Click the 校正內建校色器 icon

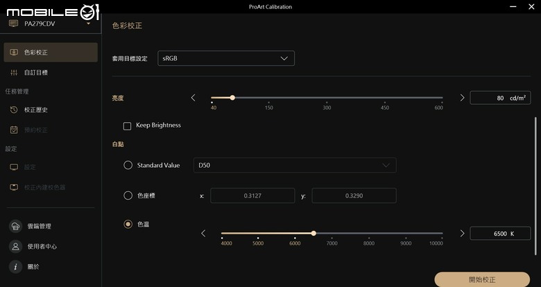pos(14,187)
